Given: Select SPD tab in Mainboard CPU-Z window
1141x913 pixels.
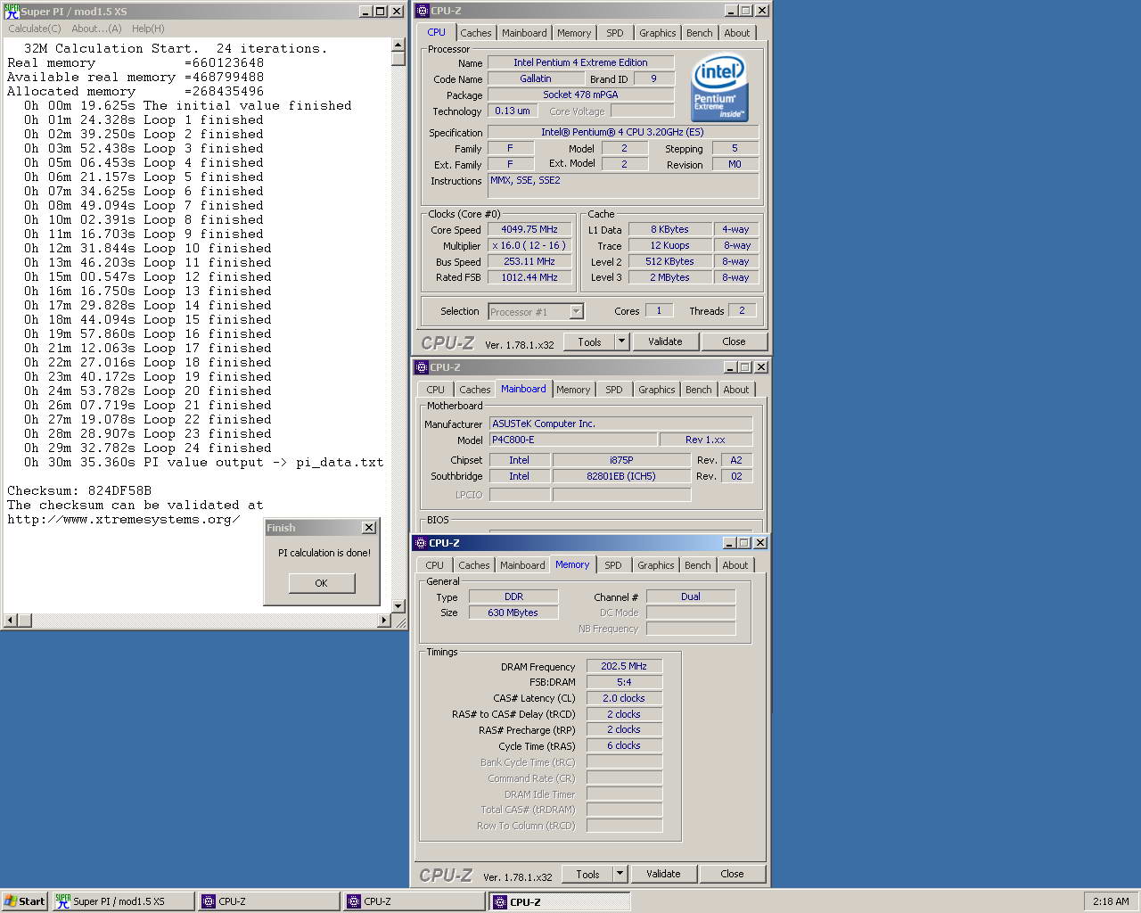Looking at the screenshot, I should click(x=614, y=390).
